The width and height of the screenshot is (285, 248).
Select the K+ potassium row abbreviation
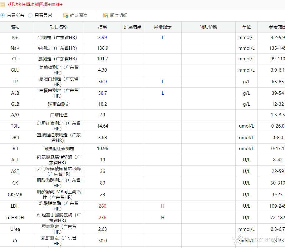[15, 38]
